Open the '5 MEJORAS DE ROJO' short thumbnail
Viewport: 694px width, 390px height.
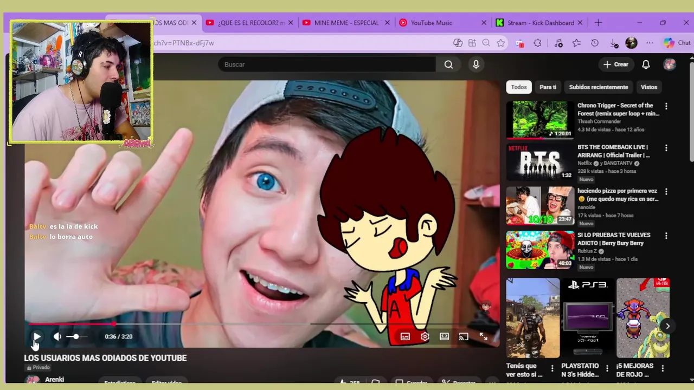tap(643, 318)
